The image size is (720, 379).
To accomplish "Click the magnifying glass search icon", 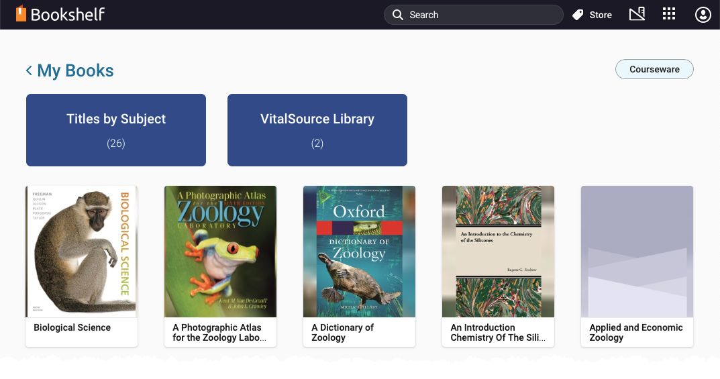I will click(398, 15).
